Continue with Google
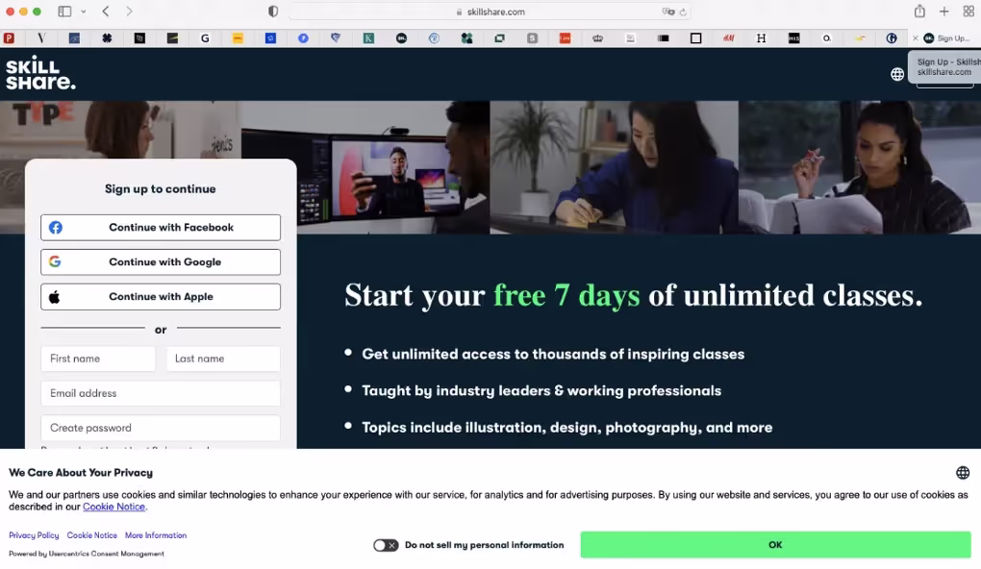981x569 pixels. click(x=161, y=262)
